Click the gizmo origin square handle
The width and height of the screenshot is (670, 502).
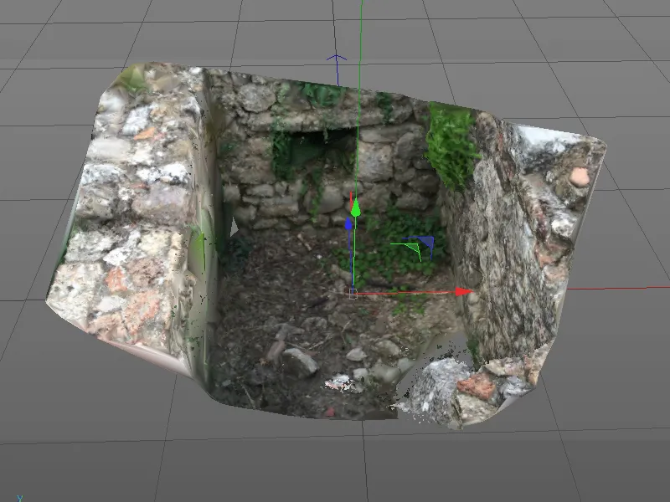(353, 294)
